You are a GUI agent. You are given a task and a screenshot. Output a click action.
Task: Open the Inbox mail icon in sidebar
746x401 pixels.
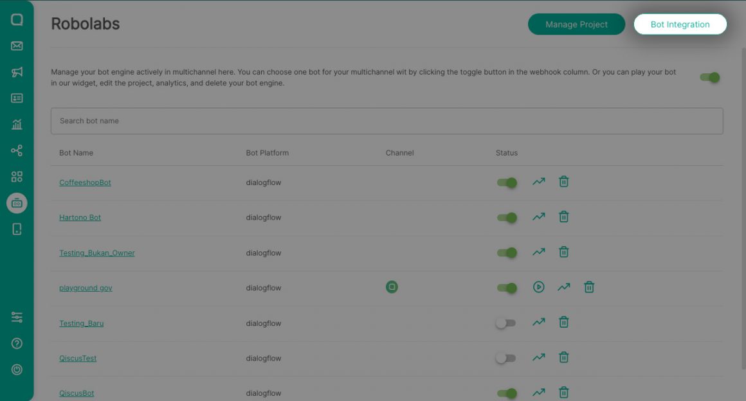(17, 46)
